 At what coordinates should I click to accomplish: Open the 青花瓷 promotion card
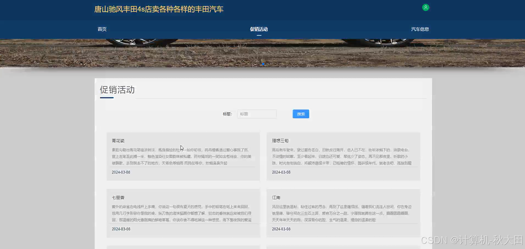[x=183, y=156]
